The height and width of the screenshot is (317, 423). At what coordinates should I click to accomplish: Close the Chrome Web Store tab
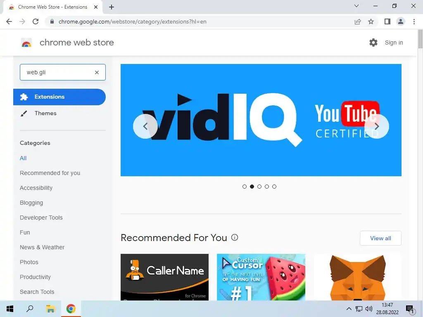point(96,7)
